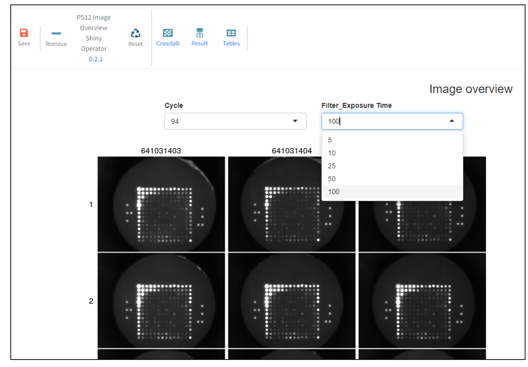Select exposure time option 25
The height and width of the screenshot is (367, 528).
pyautogui.click(x=392, y=166)
